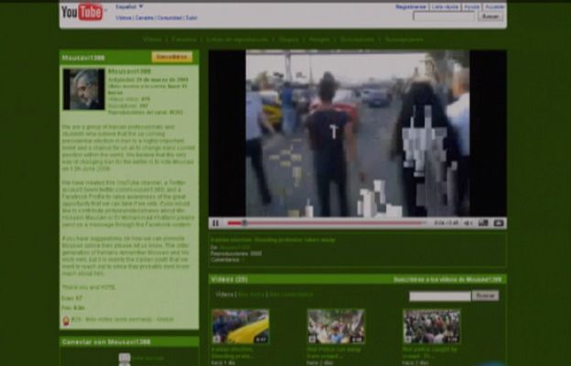This screenshot has width=571, height=366.
Task: Open the yellow taxi video thumbnail
Action: pos(240,327)
